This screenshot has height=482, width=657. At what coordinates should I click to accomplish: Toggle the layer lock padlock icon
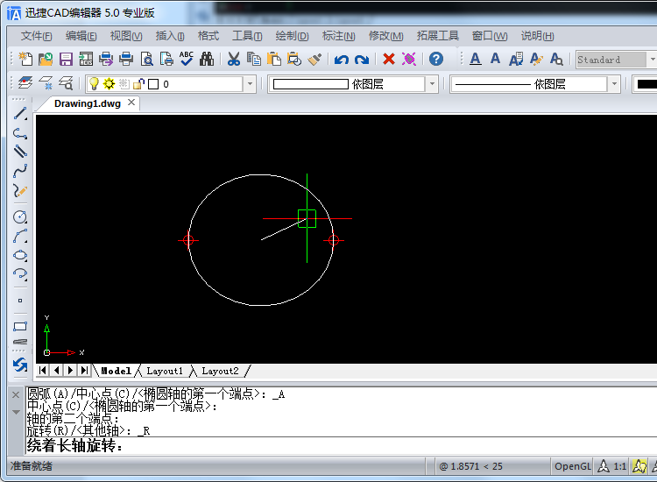click(138, 84)
